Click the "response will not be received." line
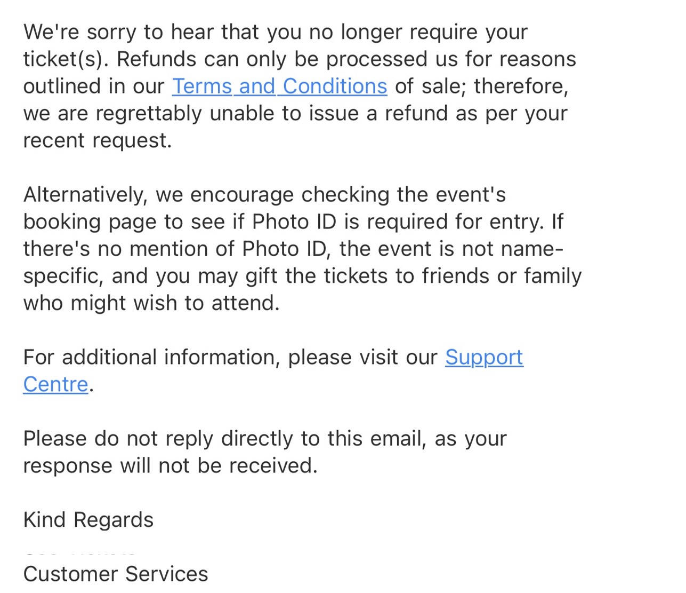Image resolution: width=686 pixels, height=593 pixels. [170, 466]
